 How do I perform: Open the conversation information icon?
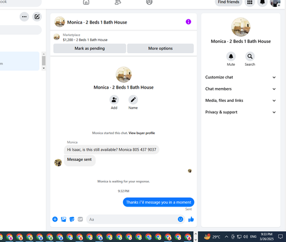click(x=188, y=22)
